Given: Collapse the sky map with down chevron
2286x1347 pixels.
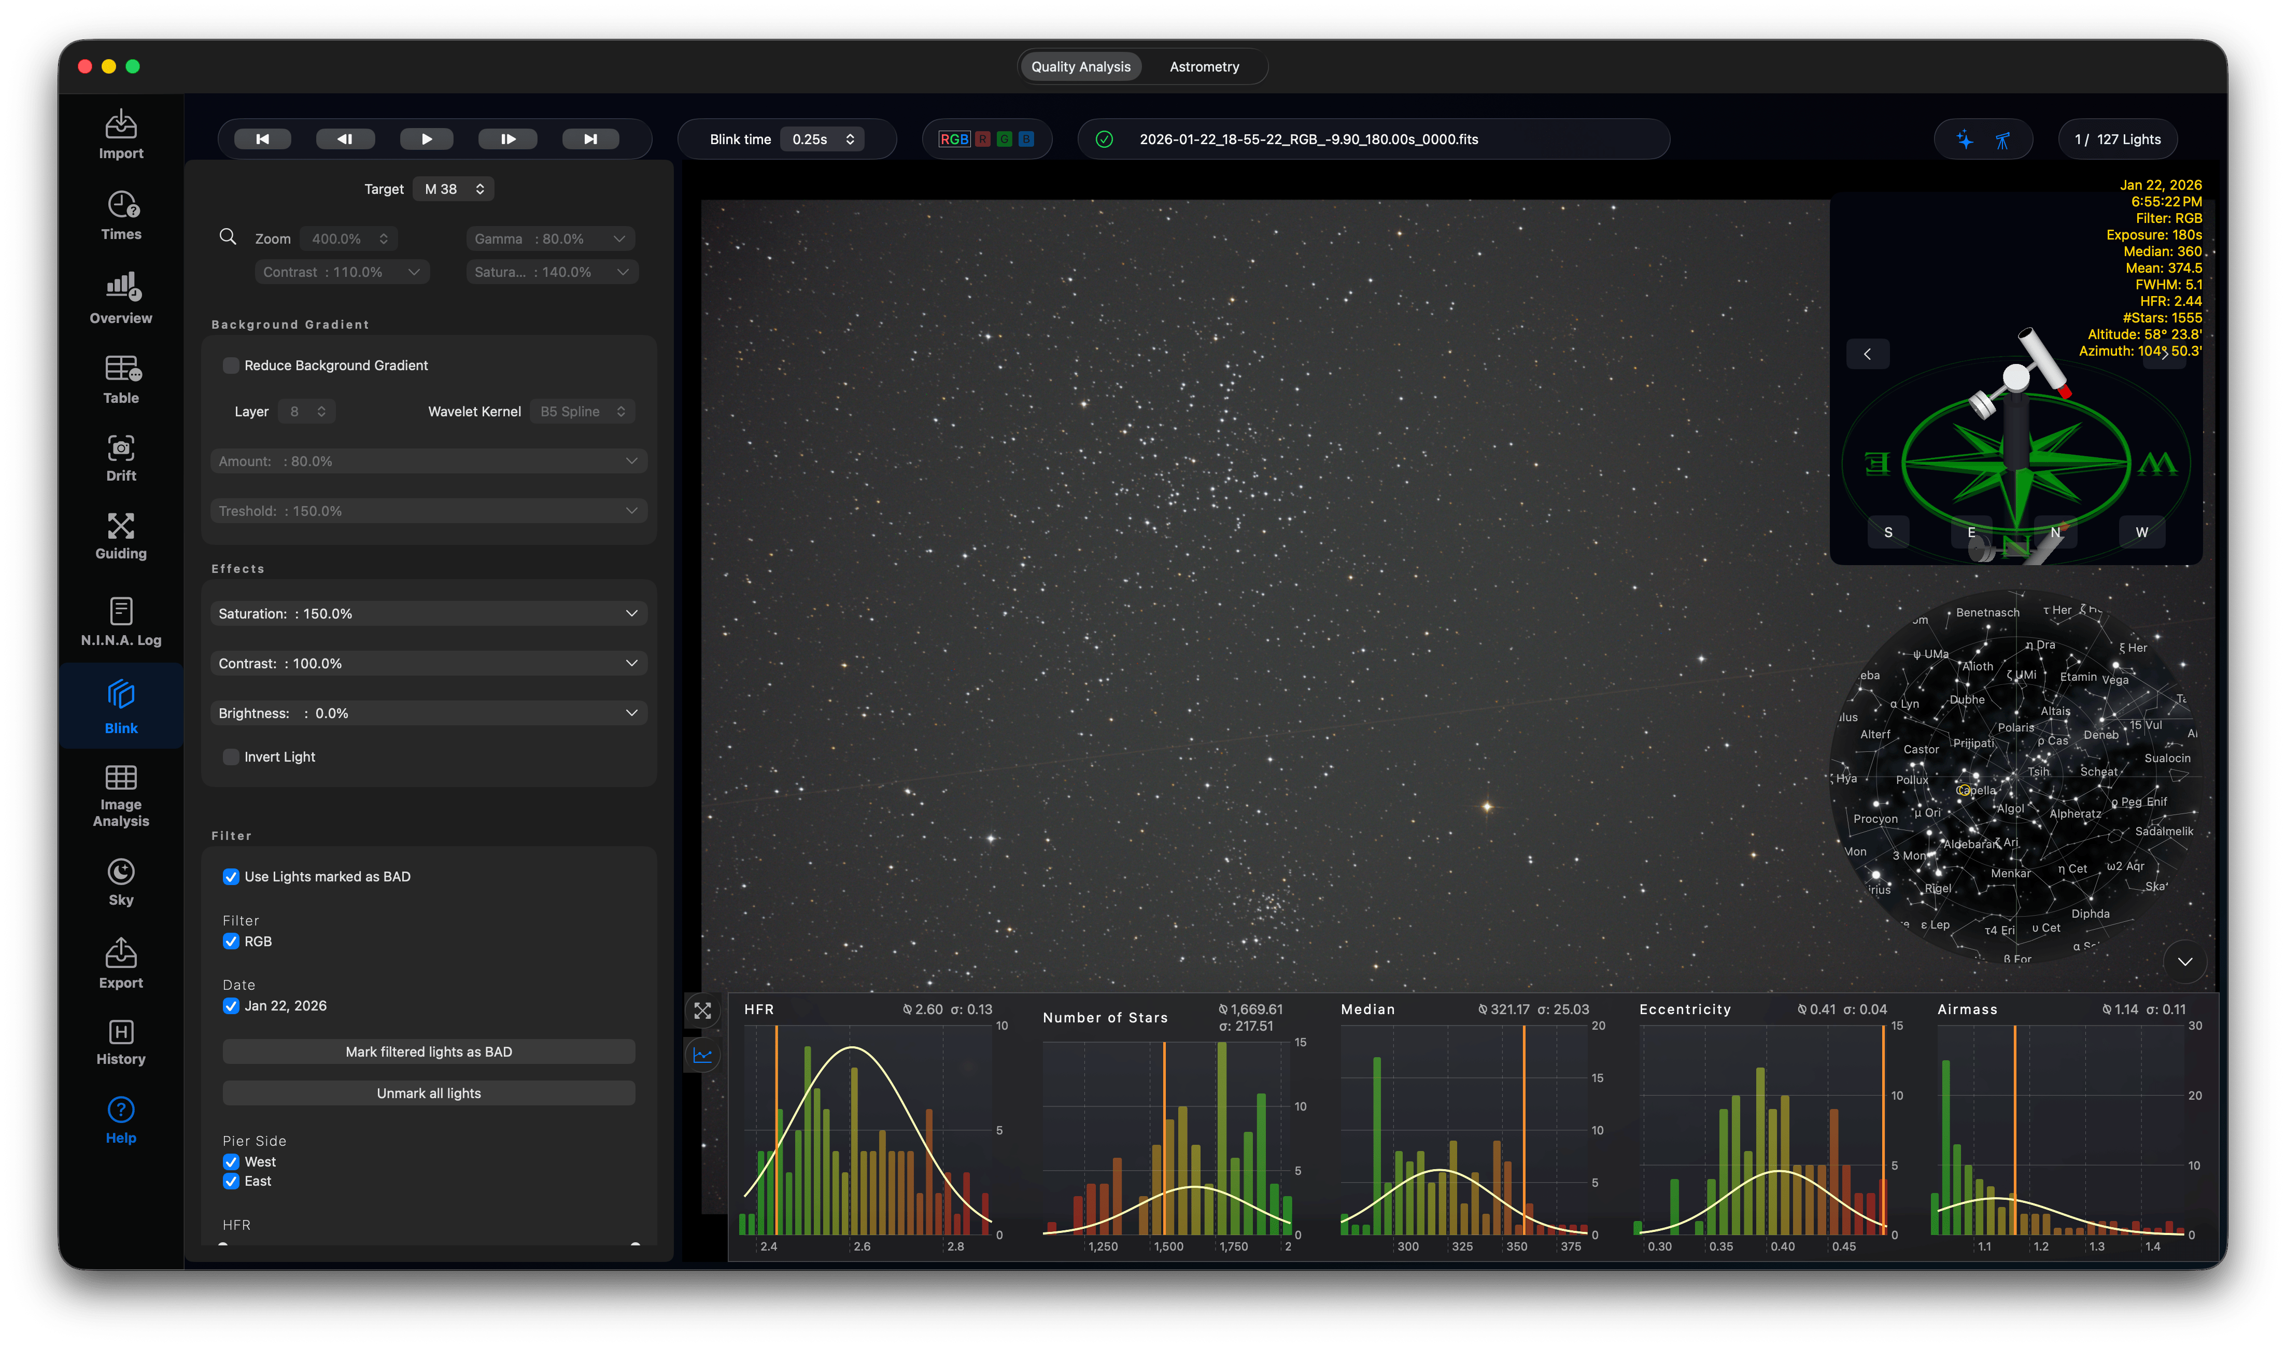Looking at the screenshot, I should (2185, 961).
